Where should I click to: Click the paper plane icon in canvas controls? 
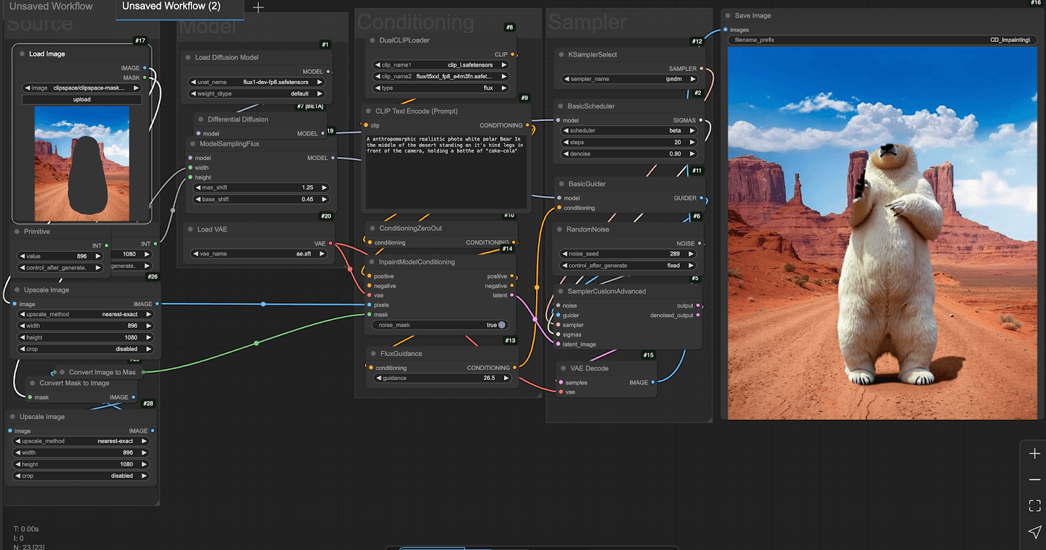(1034, 532)
